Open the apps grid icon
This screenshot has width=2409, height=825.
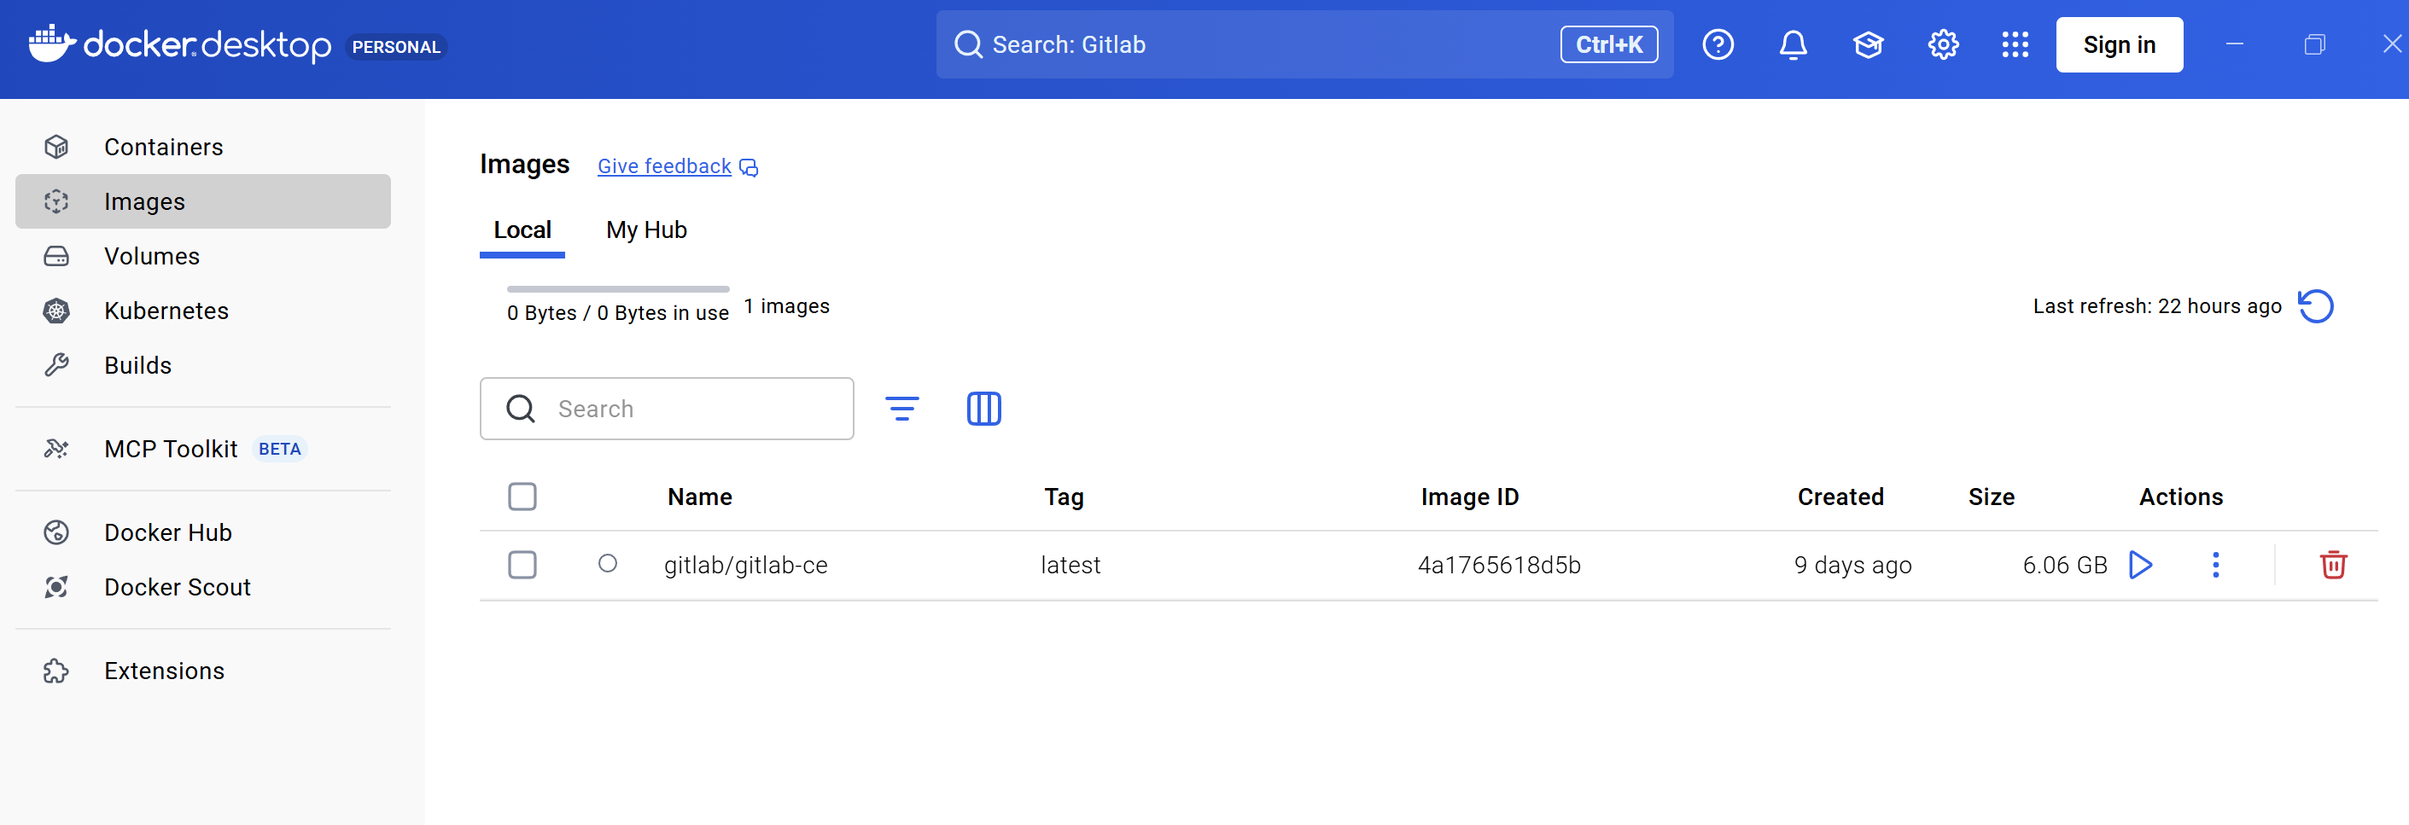(2015, 45)
